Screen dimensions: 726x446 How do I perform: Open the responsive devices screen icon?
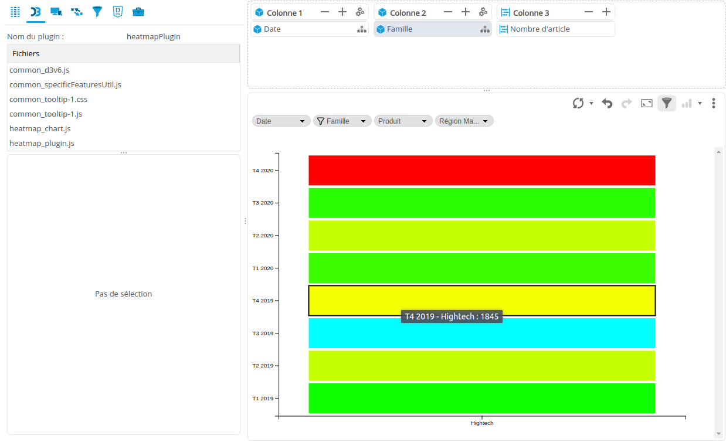56,12
